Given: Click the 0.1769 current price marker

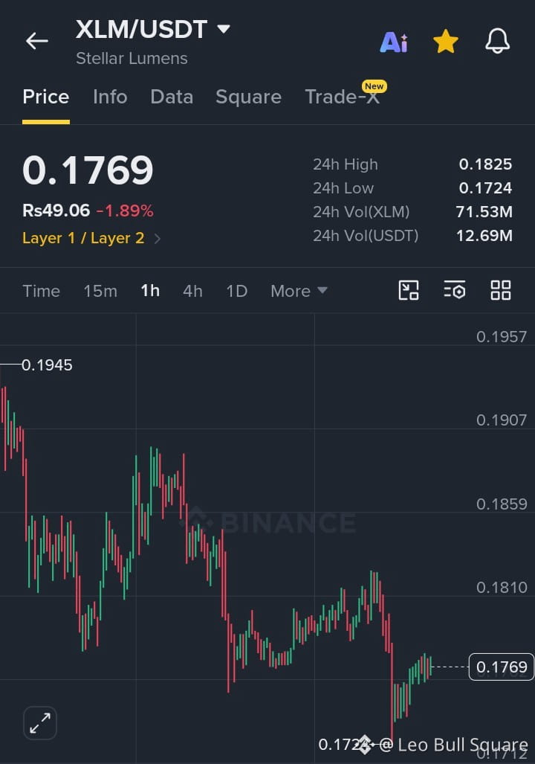Looking at the screenshot, I should (502, 667).
